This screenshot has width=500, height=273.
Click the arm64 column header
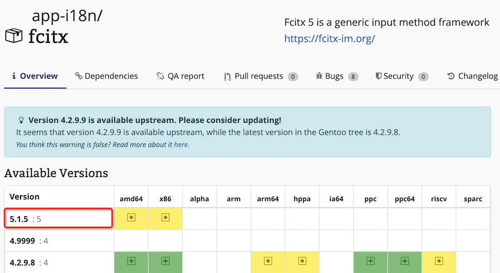click(x=268, y=199)
